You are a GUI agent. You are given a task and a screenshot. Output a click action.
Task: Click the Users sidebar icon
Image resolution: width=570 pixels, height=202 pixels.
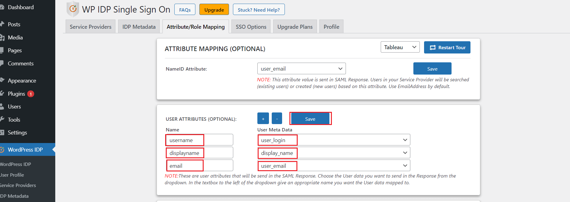(2, 107)
